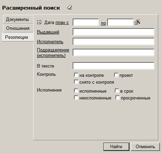Check the в срок checkbox
162x154 pixels.
click(x=117, y=91)
